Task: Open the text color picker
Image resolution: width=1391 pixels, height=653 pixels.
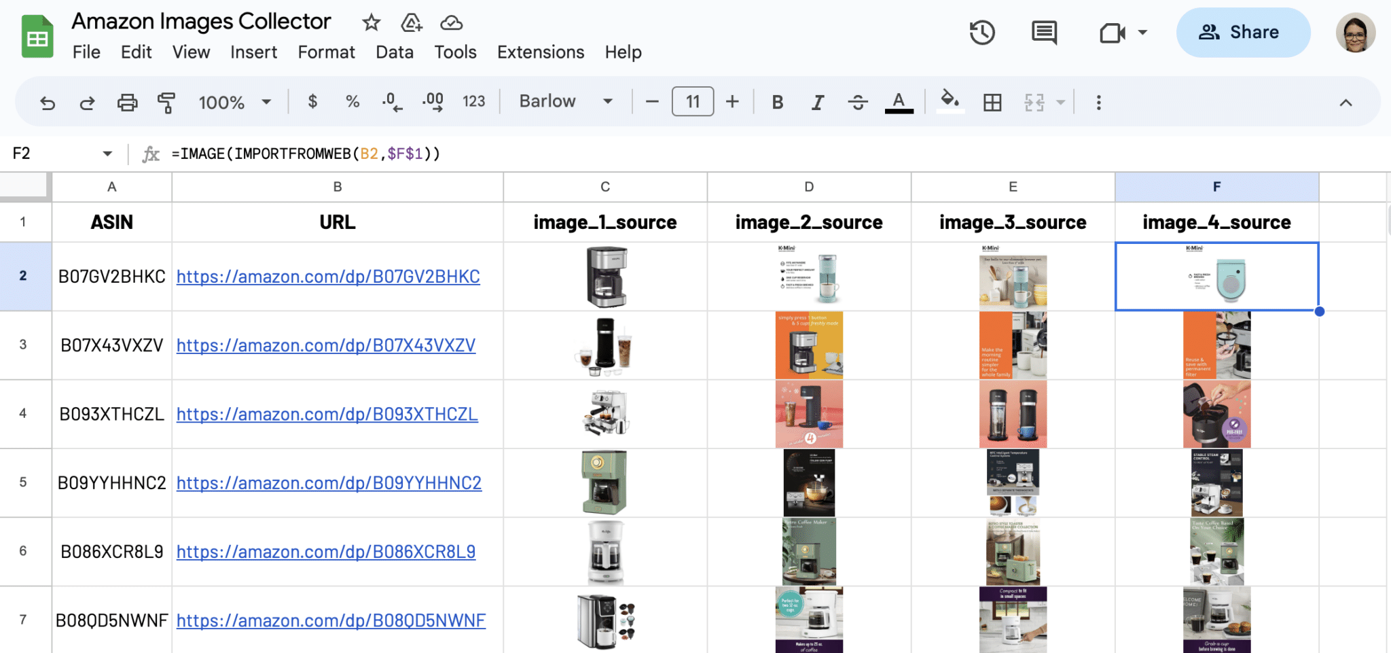Action: [x=898, y=102]
